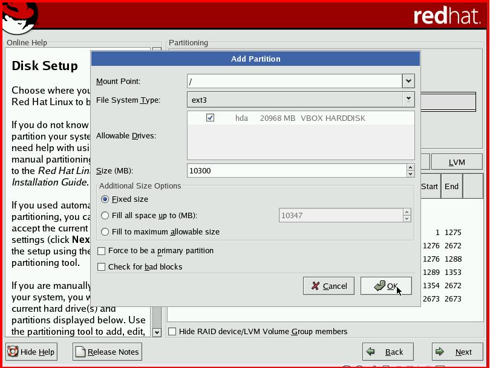Click the green left arrow Back icon
Image resolution: width=490 pixels, height=368 pixels.
point(370,352)
